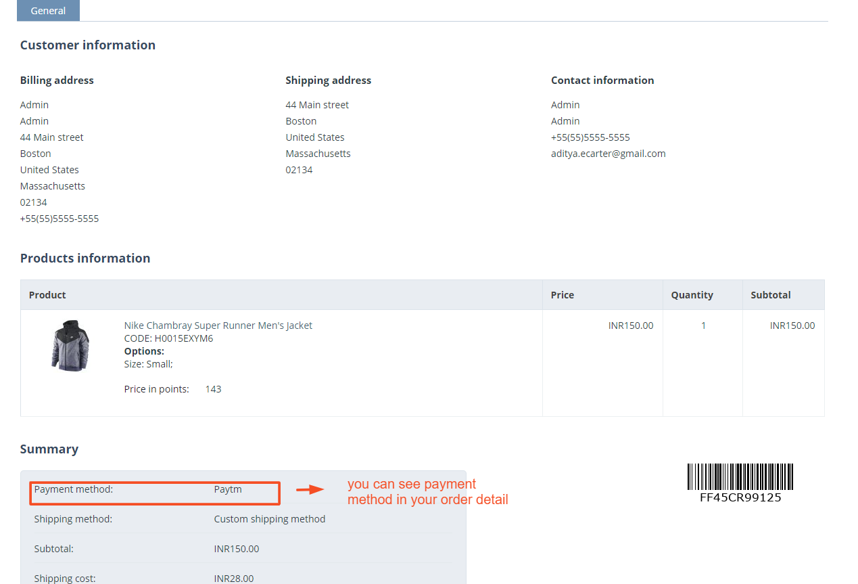Click United States in Shipping address
Screen dimensions: 858x584
[315, 137]
